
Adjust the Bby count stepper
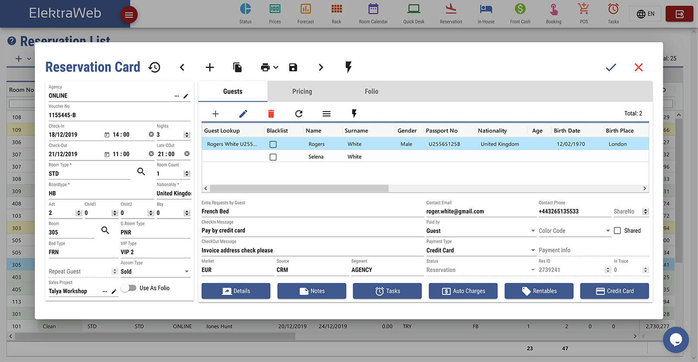click(x=187, y=213)
